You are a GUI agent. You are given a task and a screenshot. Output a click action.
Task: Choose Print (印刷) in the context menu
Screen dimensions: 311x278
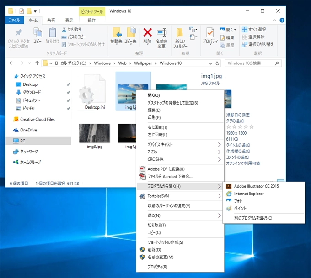(154, 118)
